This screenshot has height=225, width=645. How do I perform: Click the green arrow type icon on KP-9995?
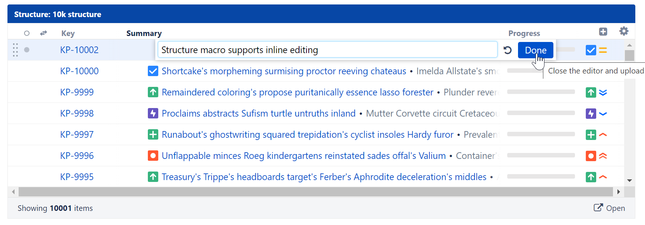point(153,177)
